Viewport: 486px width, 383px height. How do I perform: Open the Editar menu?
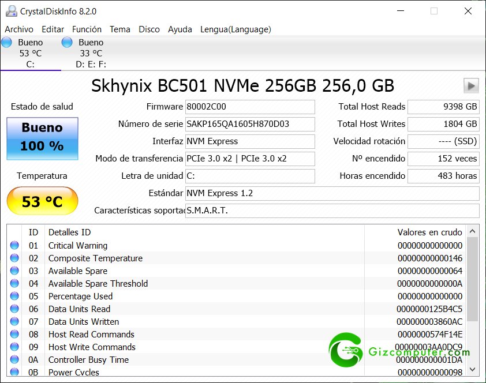[x=53, y=29]
